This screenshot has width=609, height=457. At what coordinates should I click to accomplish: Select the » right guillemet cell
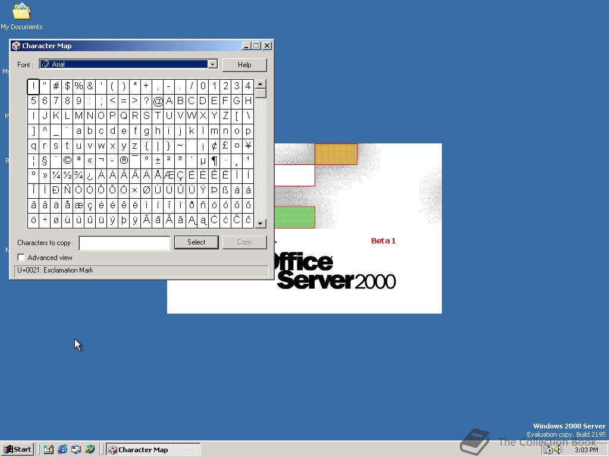click(45, 176)
